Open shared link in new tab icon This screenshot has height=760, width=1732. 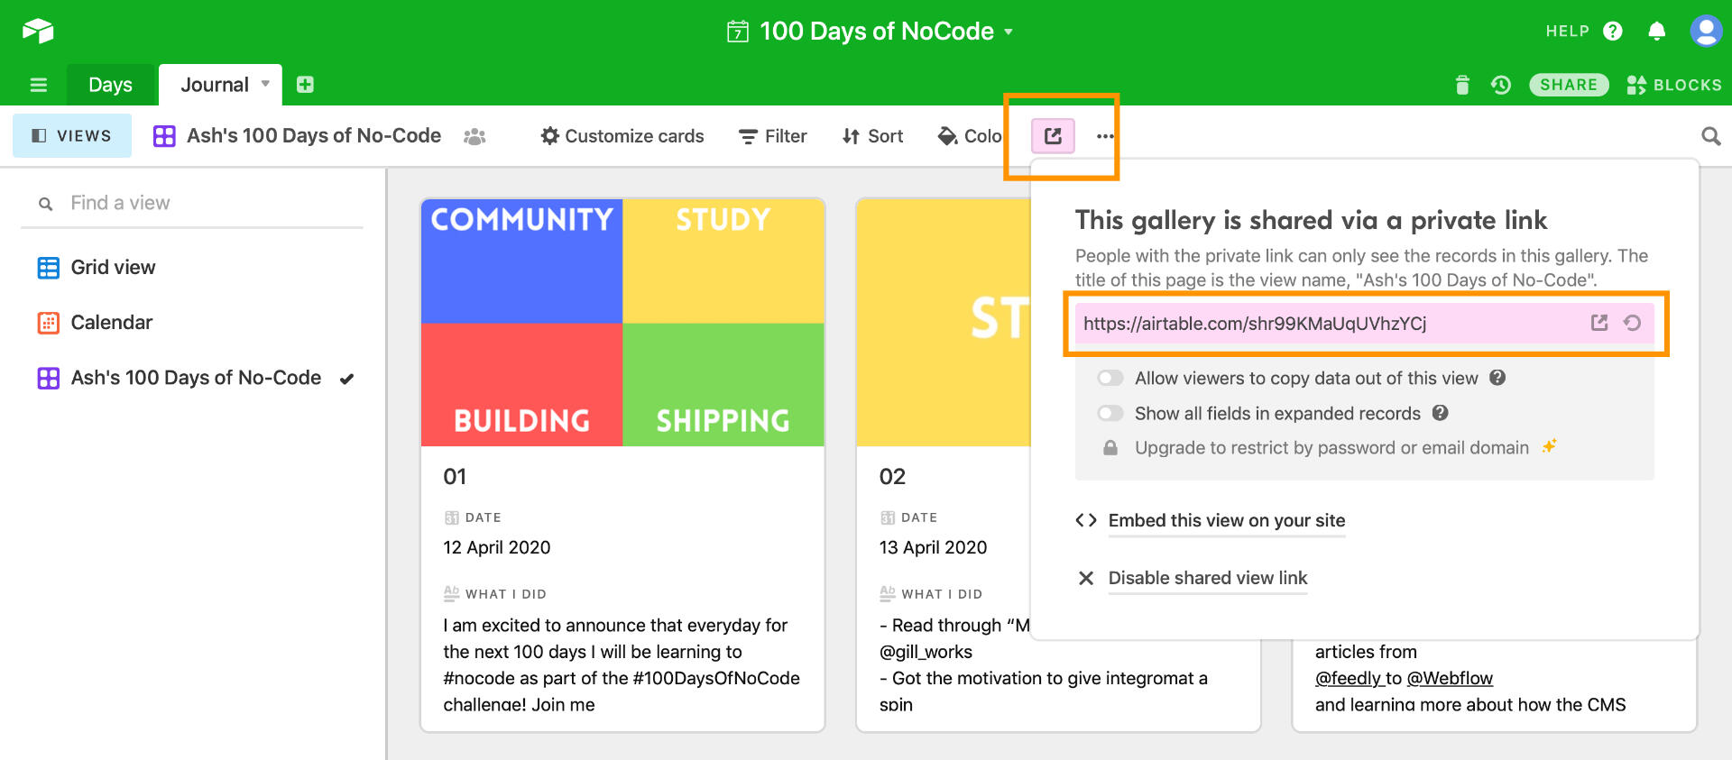pyautogui.click(x=1599, y=323)
